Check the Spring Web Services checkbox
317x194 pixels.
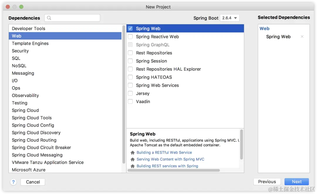click(x=130, y=85)
